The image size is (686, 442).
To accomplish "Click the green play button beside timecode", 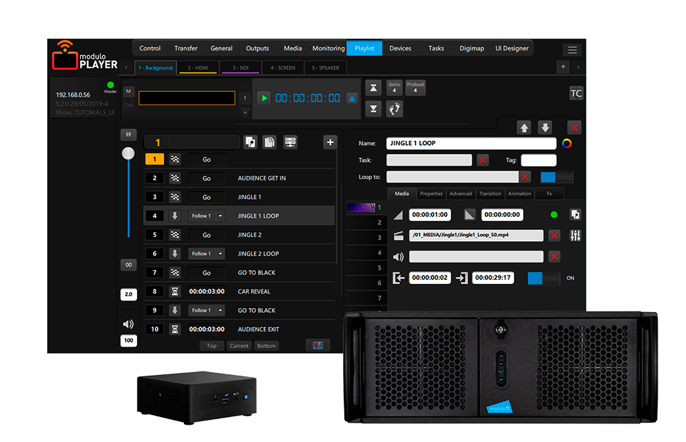I will coord(263,98).
